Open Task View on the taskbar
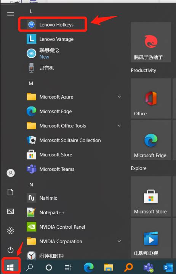The width and height of the screenshot is (176, 274). [x=68, y=267]
